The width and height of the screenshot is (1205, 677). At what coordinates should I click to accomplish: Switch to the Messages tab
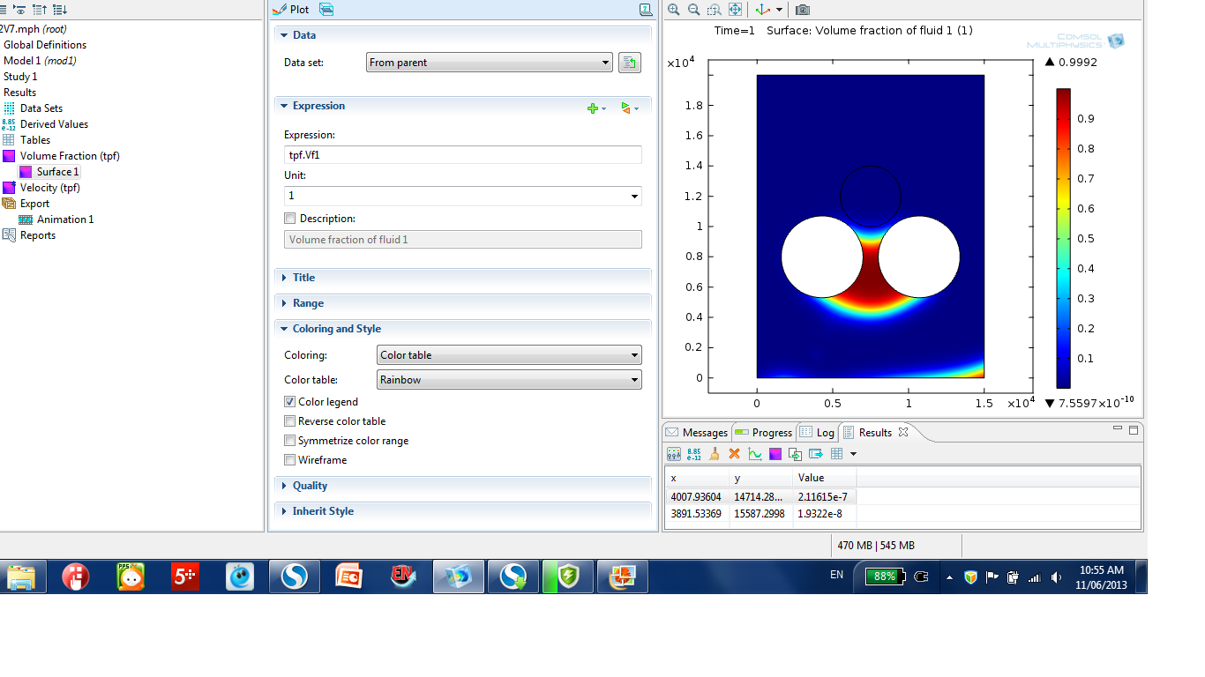point(697,433)
